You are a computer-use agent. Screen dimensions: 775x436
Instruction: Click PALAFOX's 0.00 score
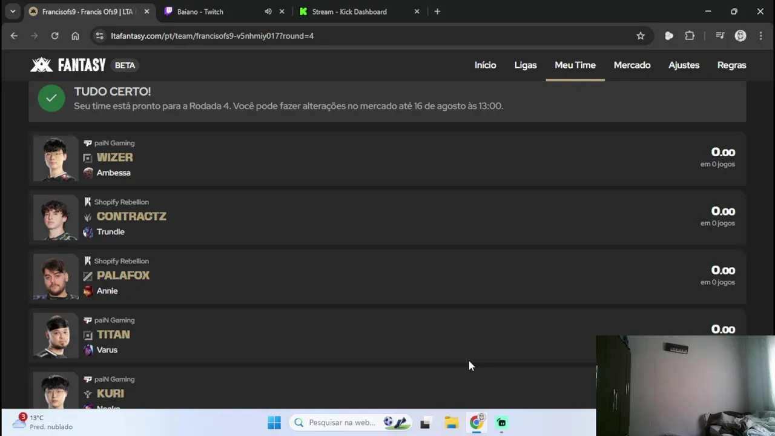tap(723, 271)
